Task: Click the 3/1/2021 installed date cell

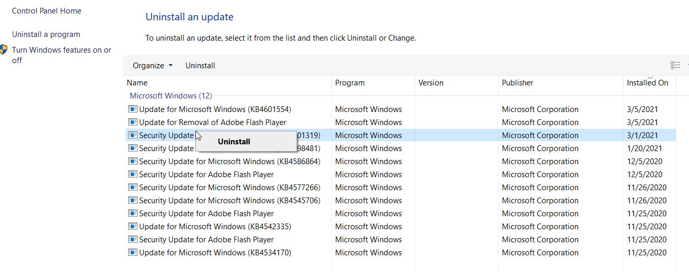Action: 642,135
